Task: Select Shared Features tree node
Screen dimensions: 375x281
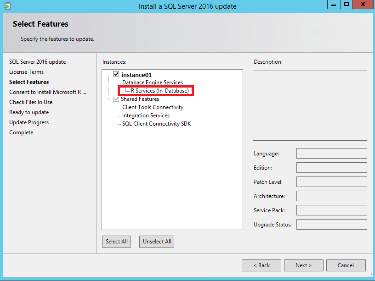Action: coord(140,99)
